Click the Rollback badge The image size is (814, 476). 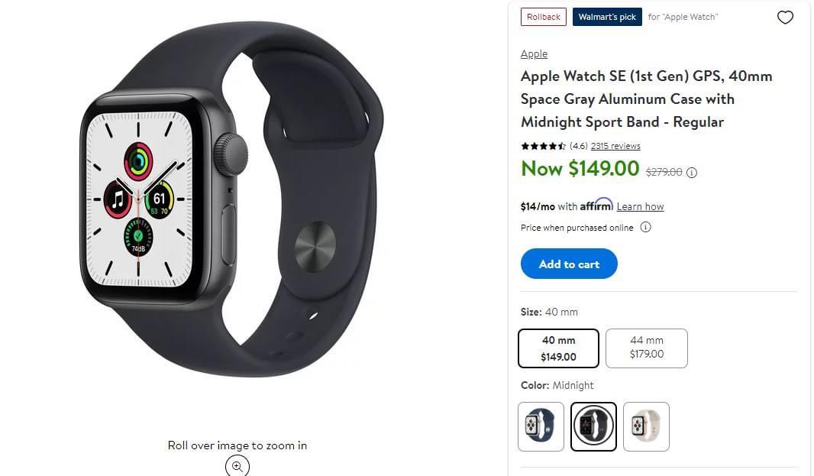point(543,17)
